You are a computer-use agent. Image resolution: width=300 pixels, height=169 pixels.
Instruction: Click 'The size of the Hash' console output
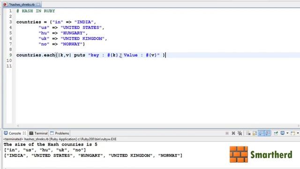[51, 145]
